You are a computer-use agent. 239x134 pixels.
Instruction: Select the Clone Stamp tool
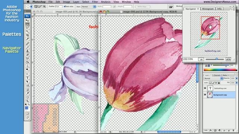[27, 51]
